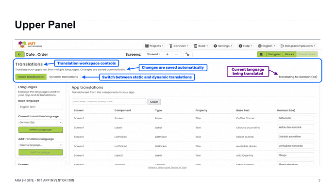Click the Base Text column header

coord(243,110)
